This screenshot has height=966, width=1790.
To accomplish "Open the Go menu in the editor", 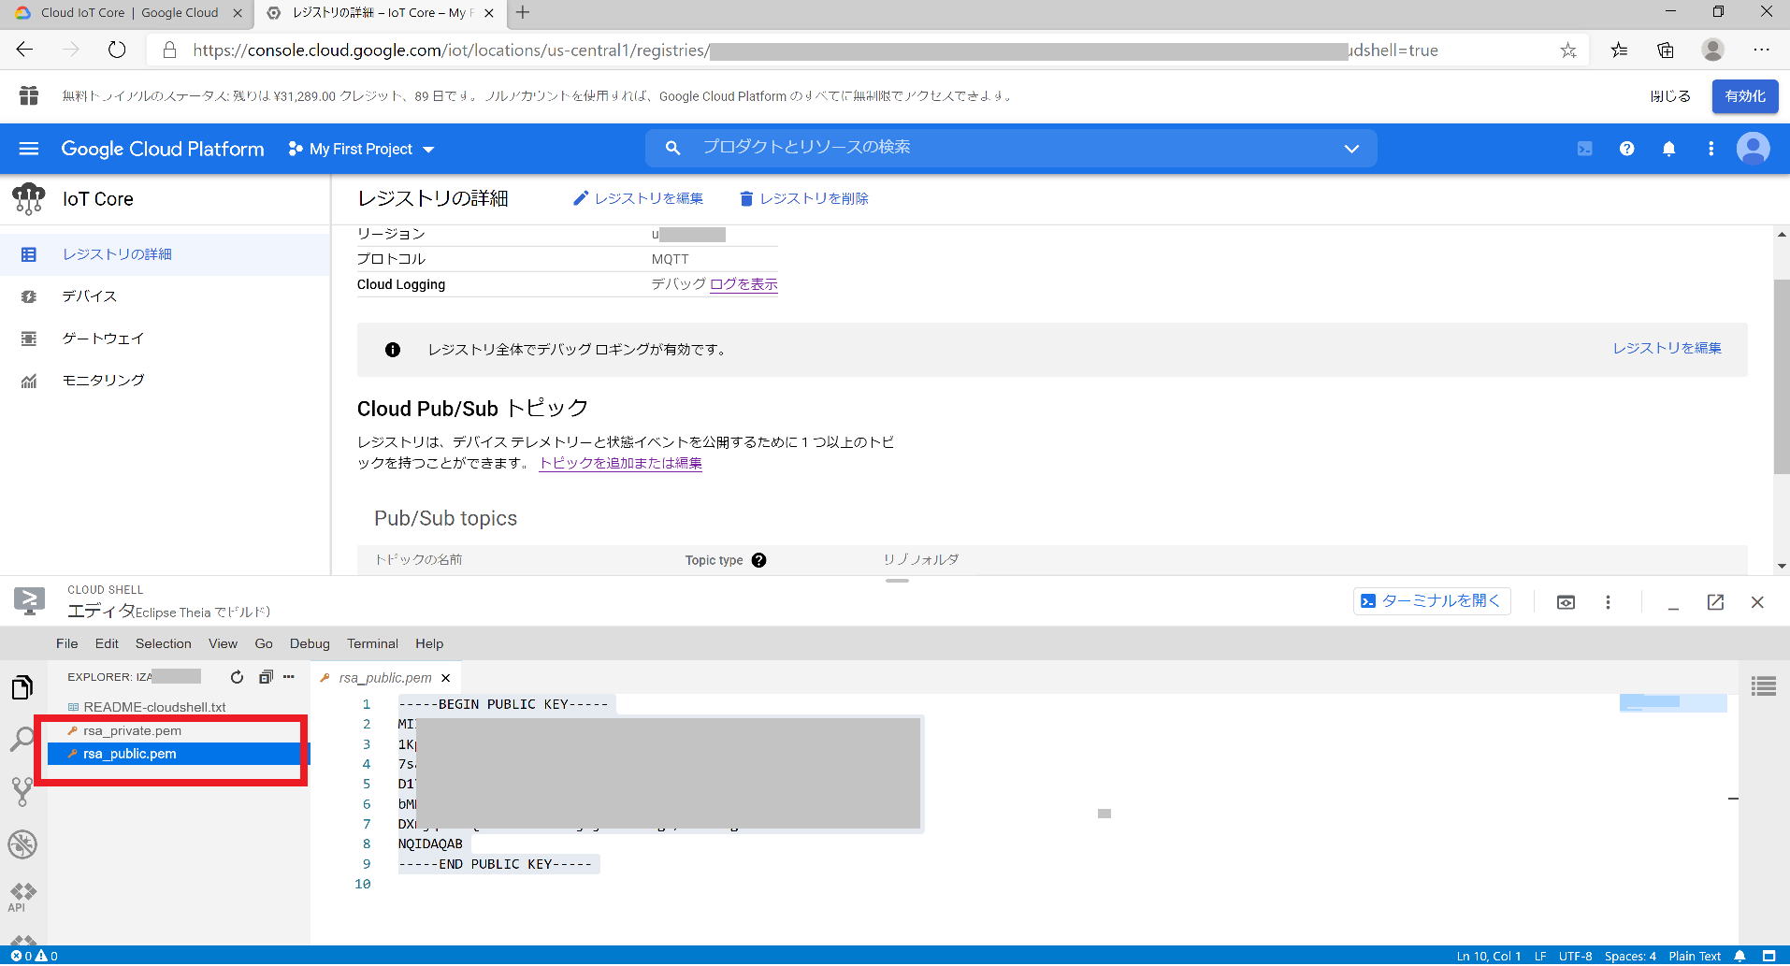I will (x=264, y=643).
